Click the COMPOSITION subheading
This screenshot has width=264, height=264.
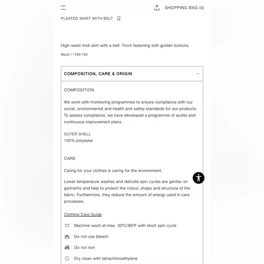[x=79, y=90]
